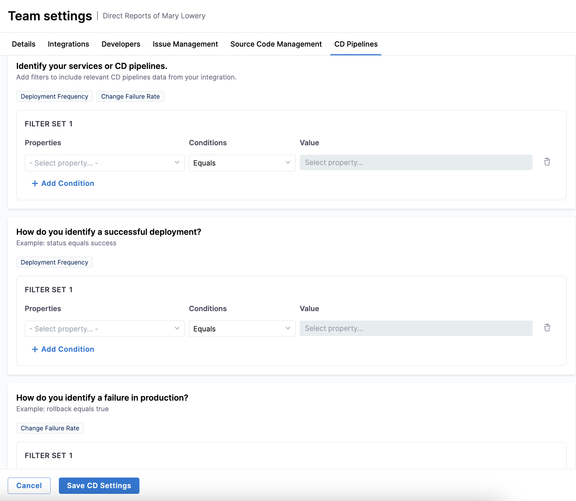576x501 pixels.
Task: Delete first filter row in pipelines section
Action: pos(547,162)
